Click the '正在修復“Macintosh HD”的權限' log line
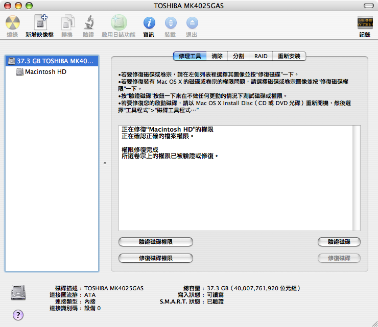The width and height of the screenshot is (378, 327). coord(168,130)
